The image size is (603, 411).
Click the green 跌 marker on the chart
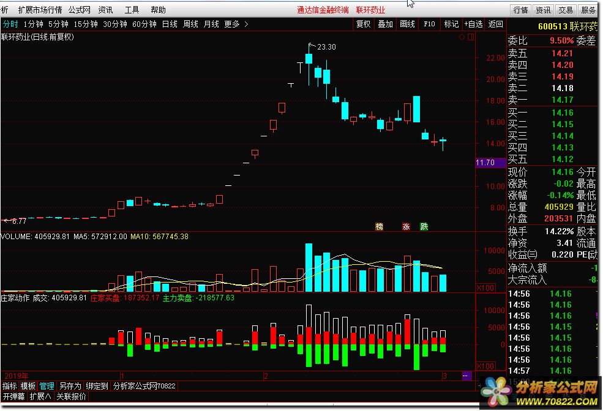tap(424, 226)
